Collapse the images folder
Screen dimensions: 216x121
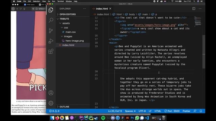73,36
